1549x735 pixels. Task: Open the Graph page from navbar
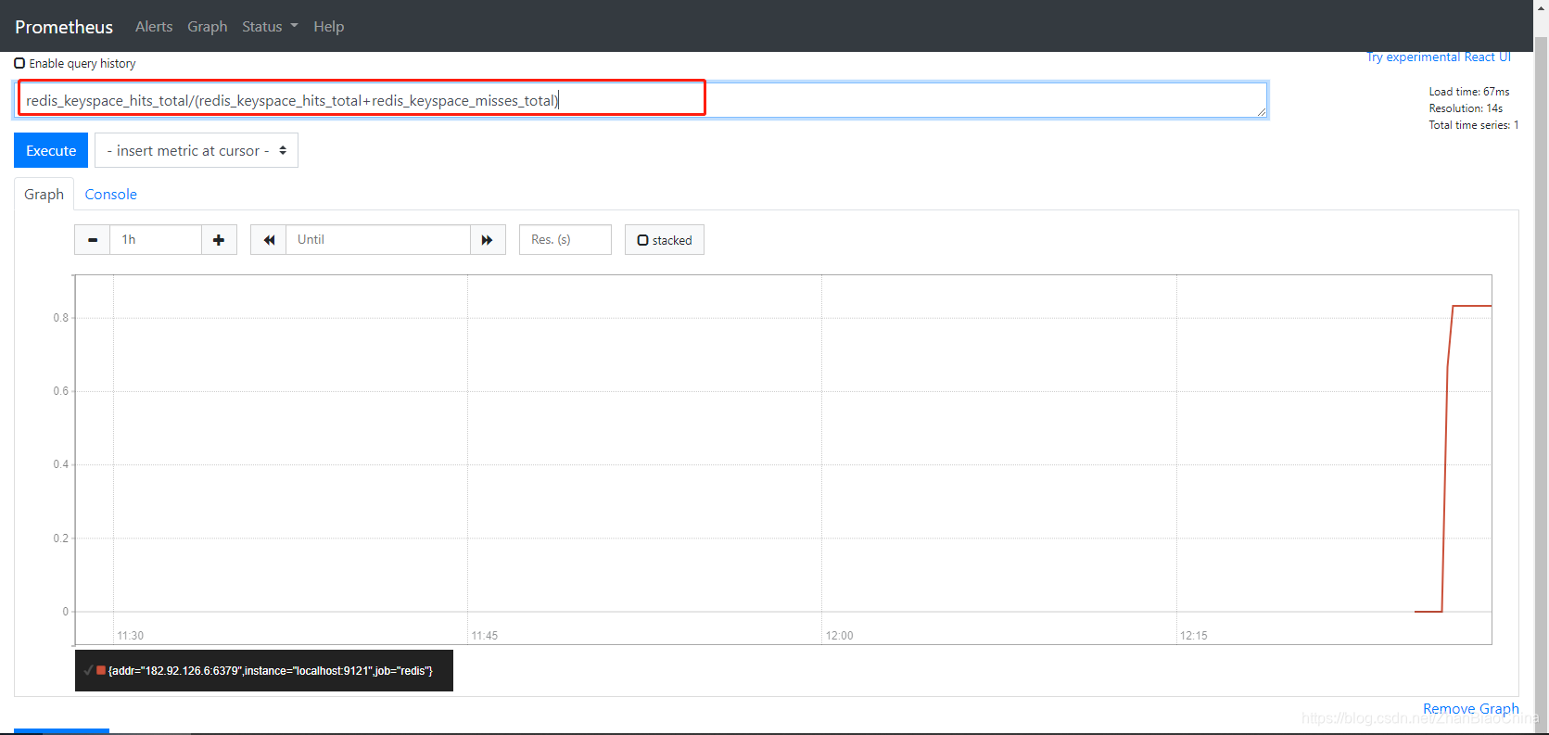[208, 27]
